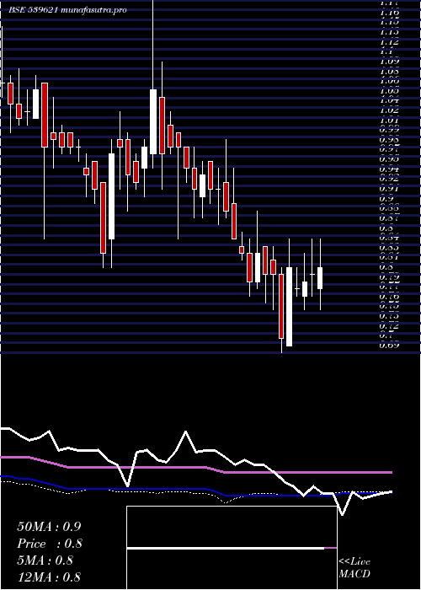Click the BSE 539621 munafasutra.pro chart title
This screenshot has width=421, height=590.
67,10
